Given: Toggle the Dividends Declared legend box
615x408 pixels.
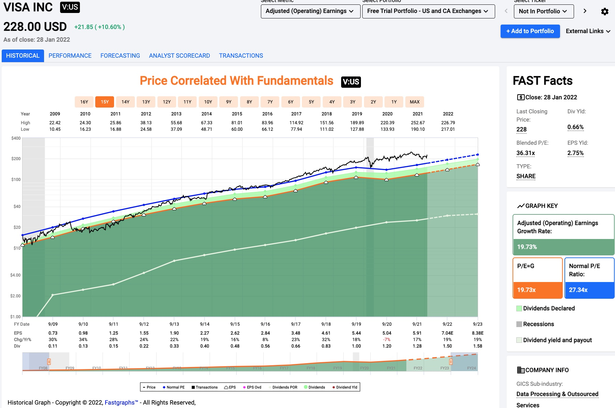Looking at the screenshot, I should coord(519,308).
